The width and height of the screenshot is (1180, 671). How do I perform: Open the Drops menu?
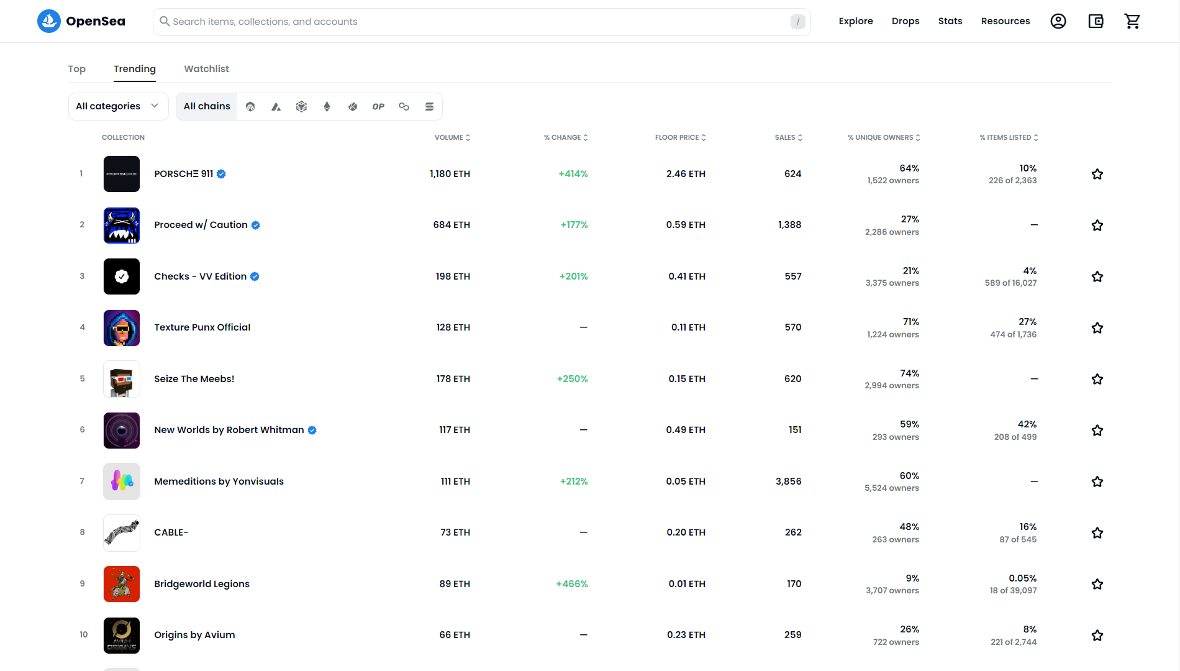click(x=905, y=21)
